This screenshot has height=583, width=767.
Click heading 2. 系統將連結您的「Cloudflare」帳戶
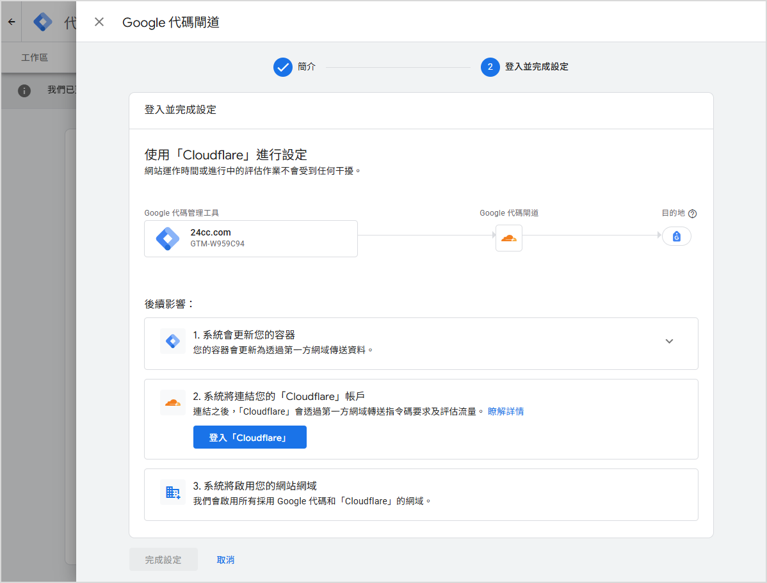279,396
